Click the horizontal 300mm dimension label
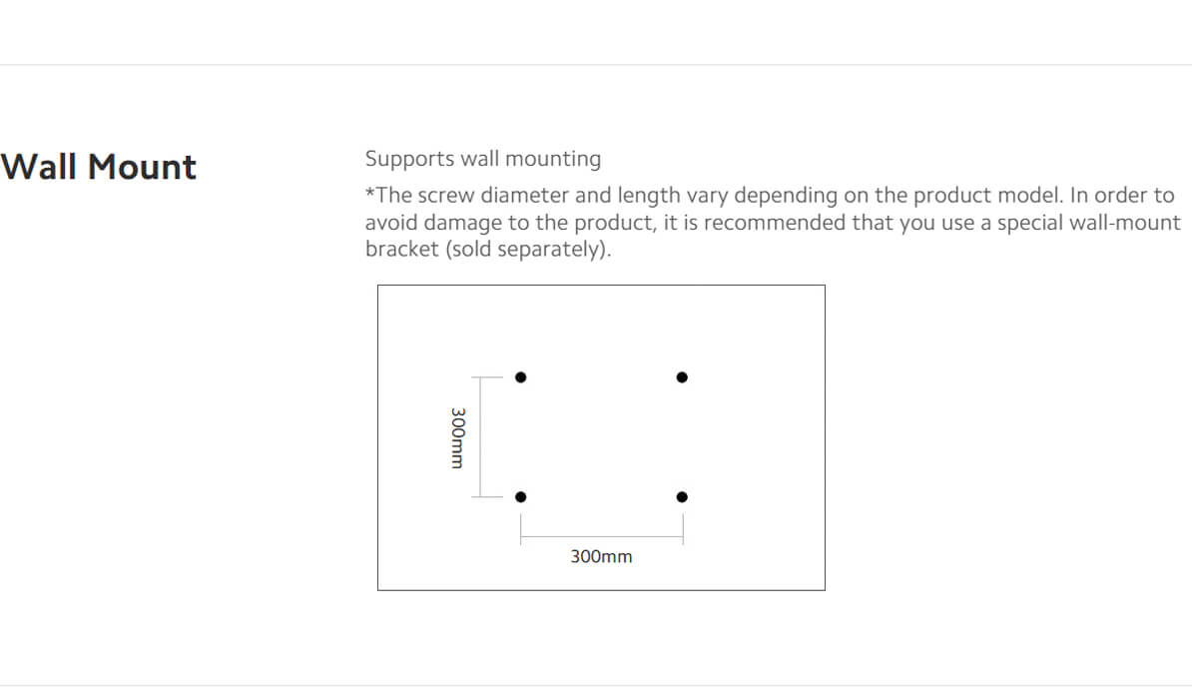 pyautogui.click(x=601, y=557)
